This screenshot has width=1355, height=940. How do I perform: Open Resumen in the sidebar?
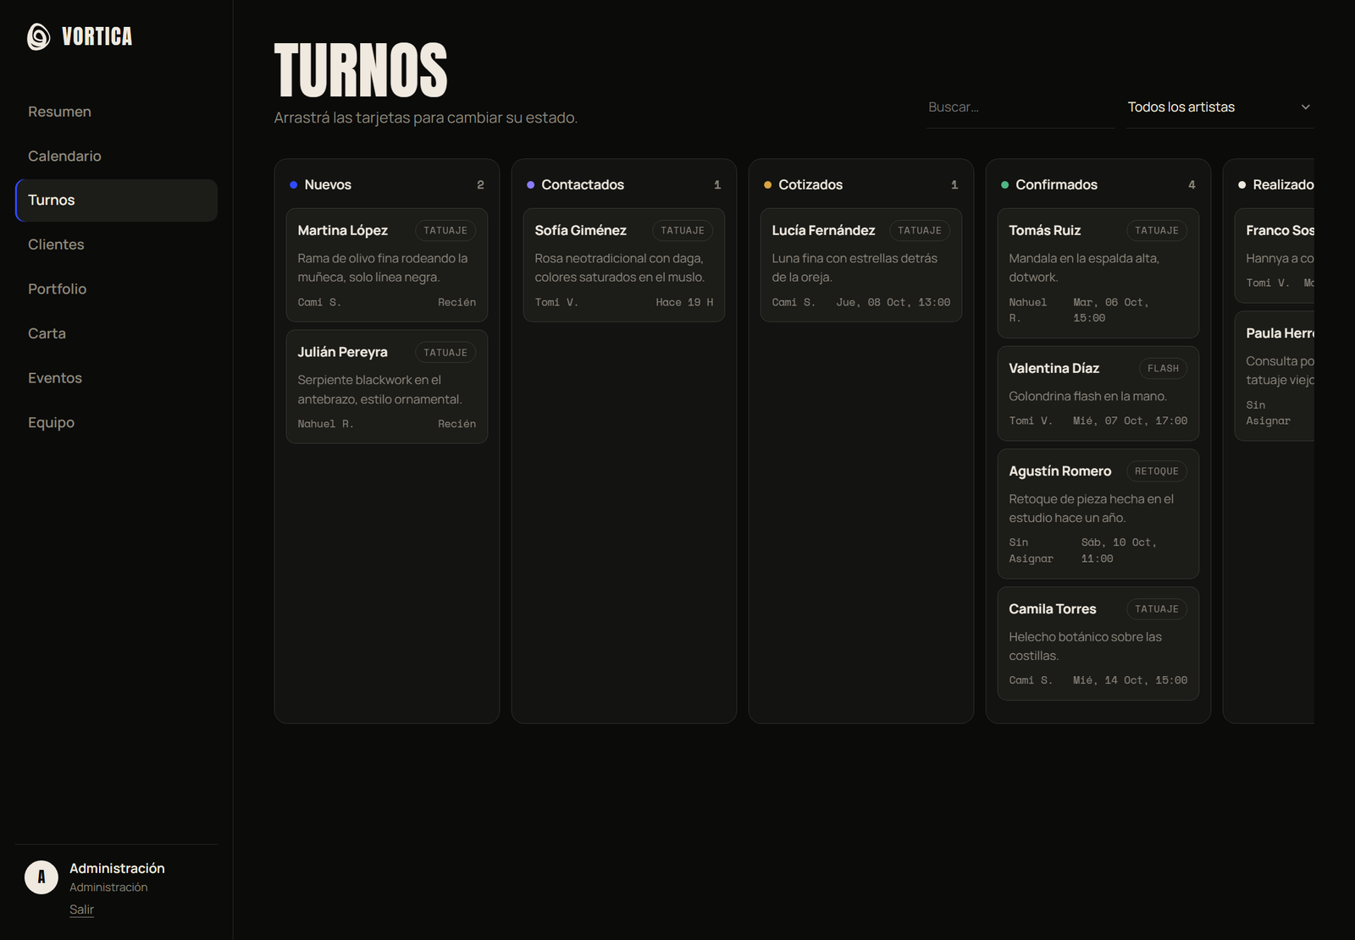[116, 112]
